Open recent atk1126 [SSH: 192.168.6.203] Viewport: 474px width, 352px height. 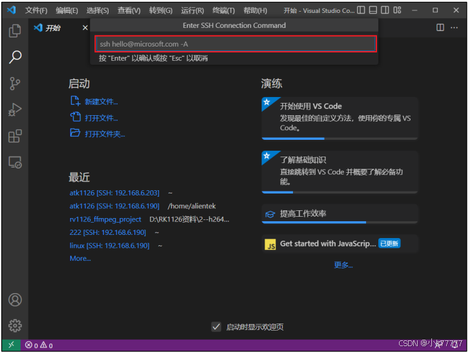(114, 193)
